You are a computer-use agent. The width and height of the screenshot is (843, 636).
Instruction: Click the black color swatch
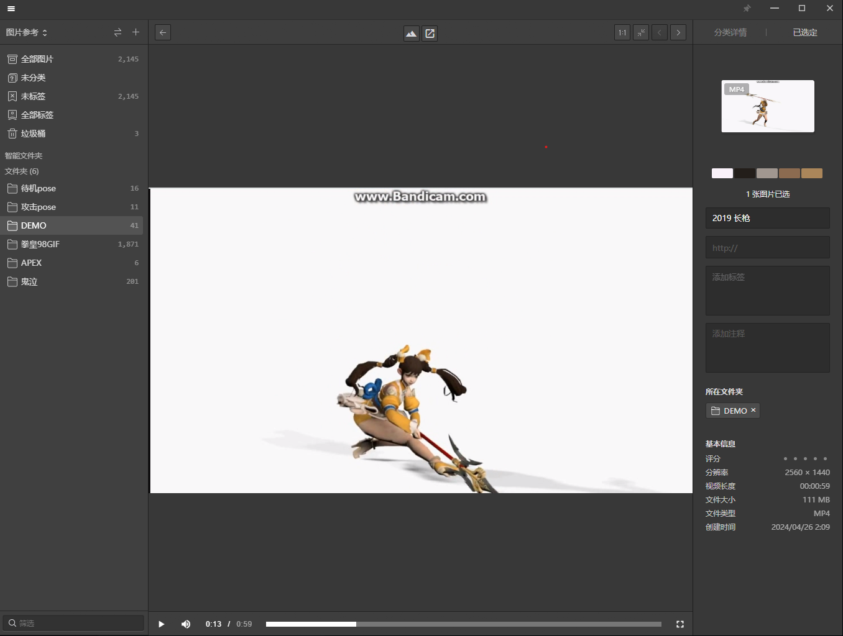(745, 173)
